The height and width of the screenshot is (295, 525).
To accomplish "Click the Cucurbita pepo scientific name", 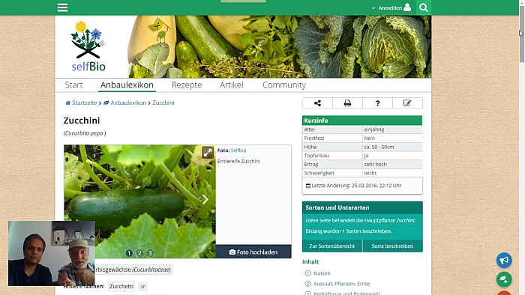I will [85, 133].
